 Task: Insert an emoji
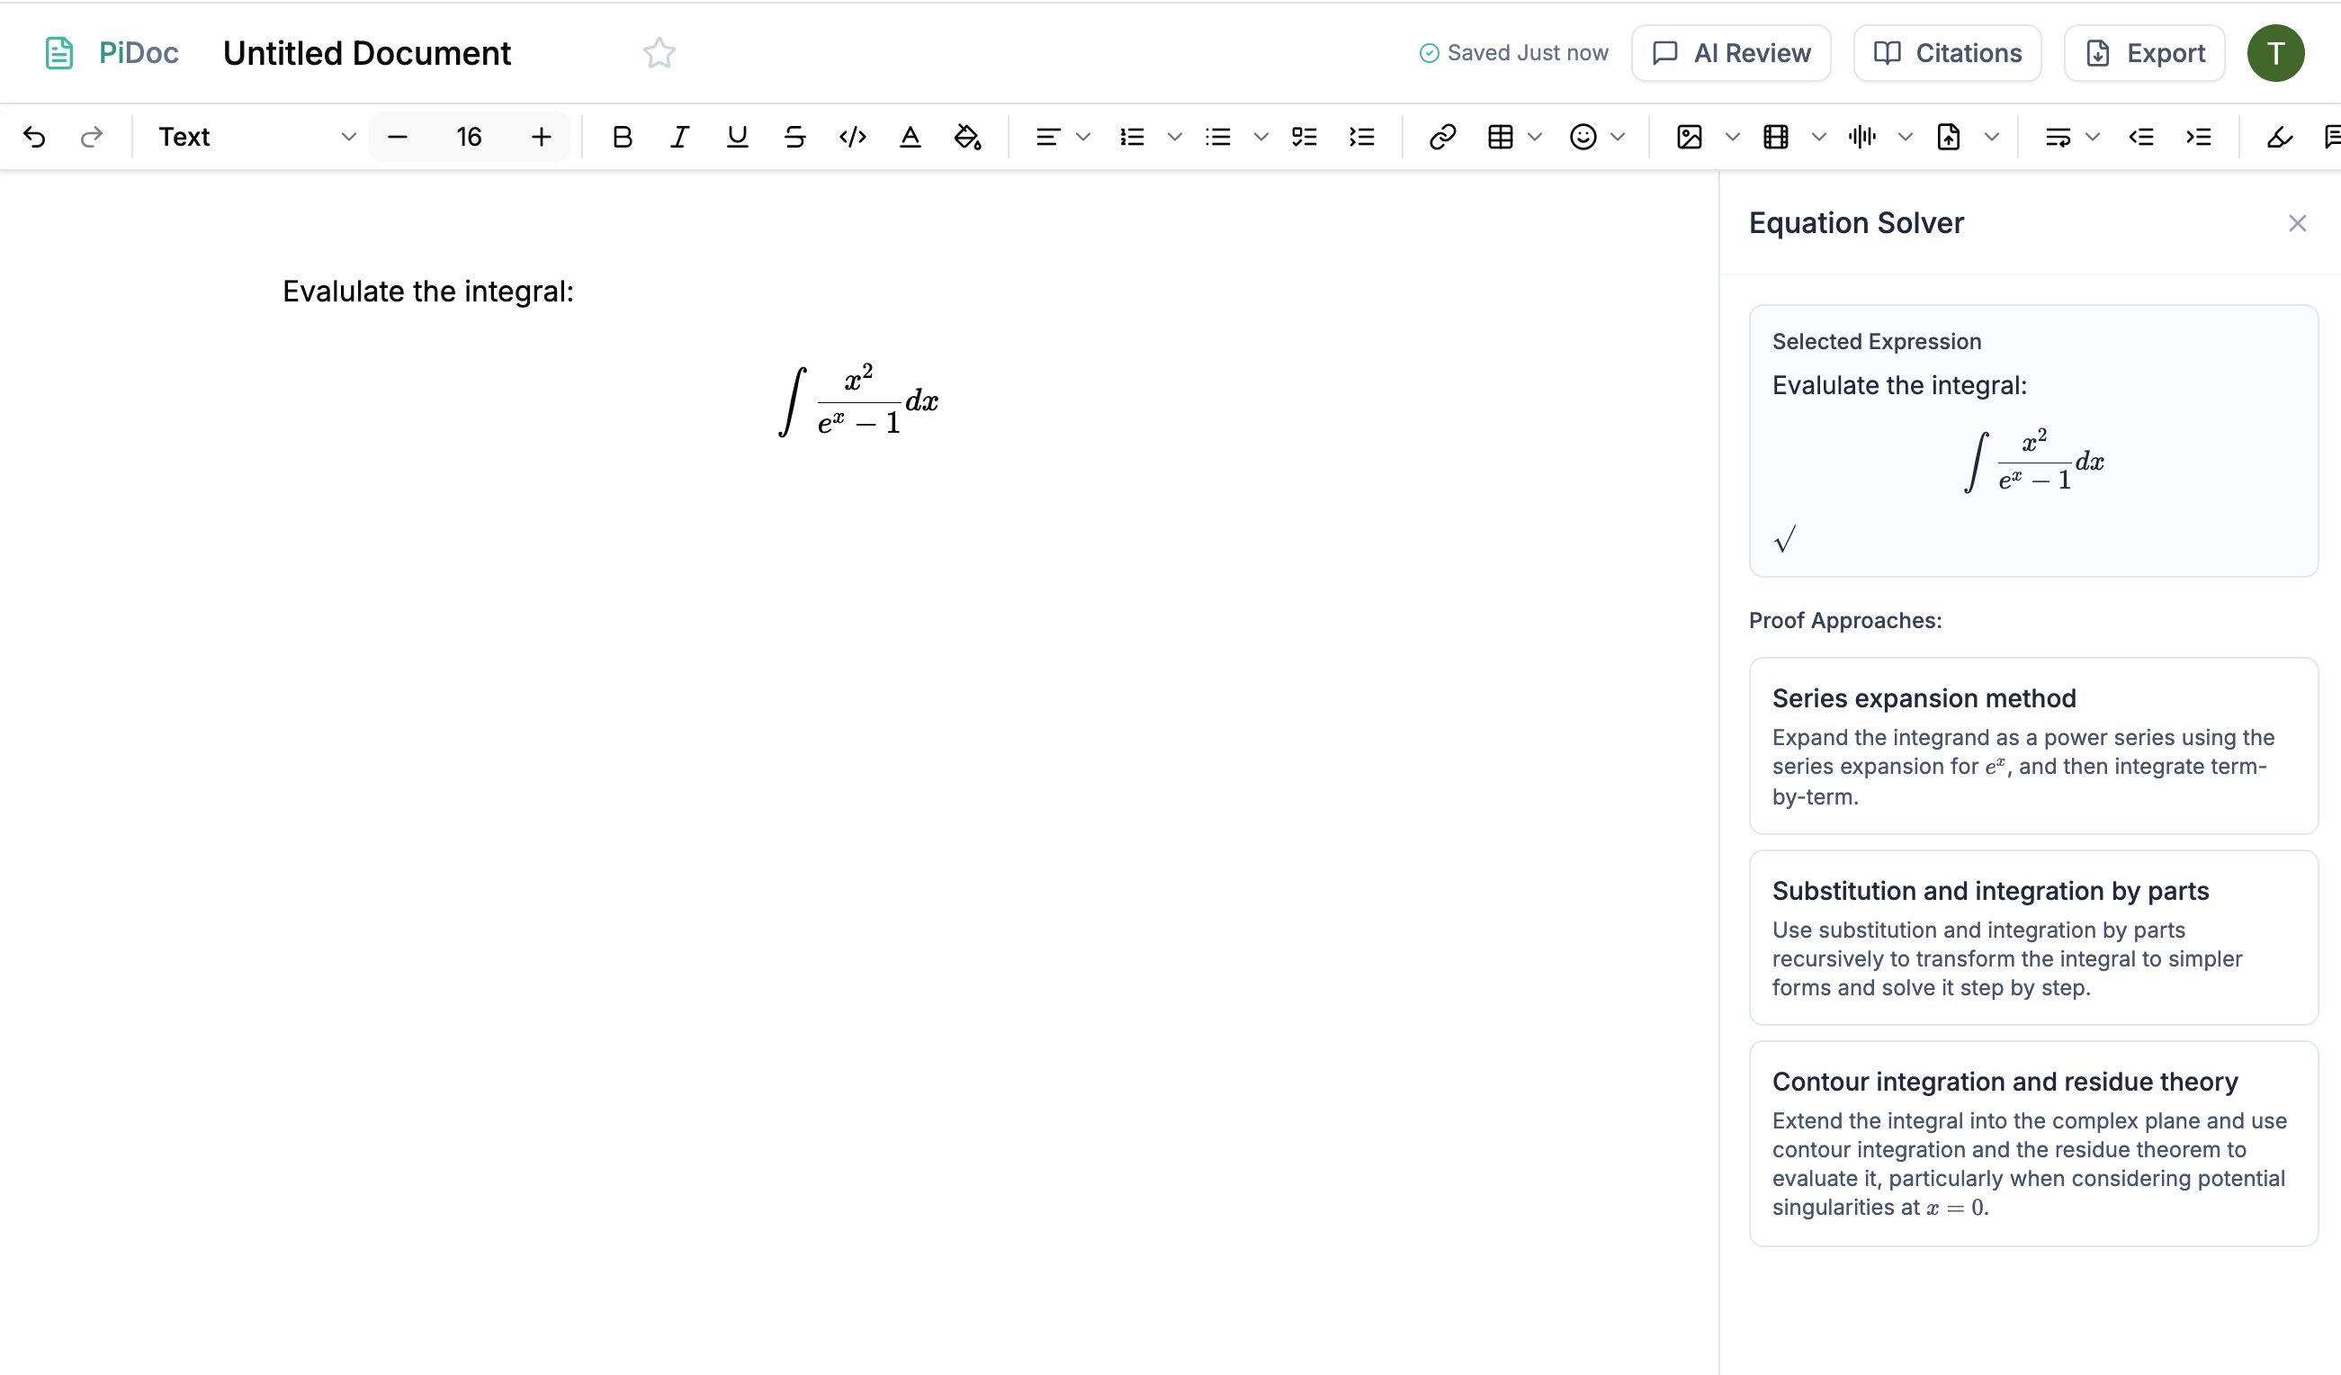point(1582,137)
